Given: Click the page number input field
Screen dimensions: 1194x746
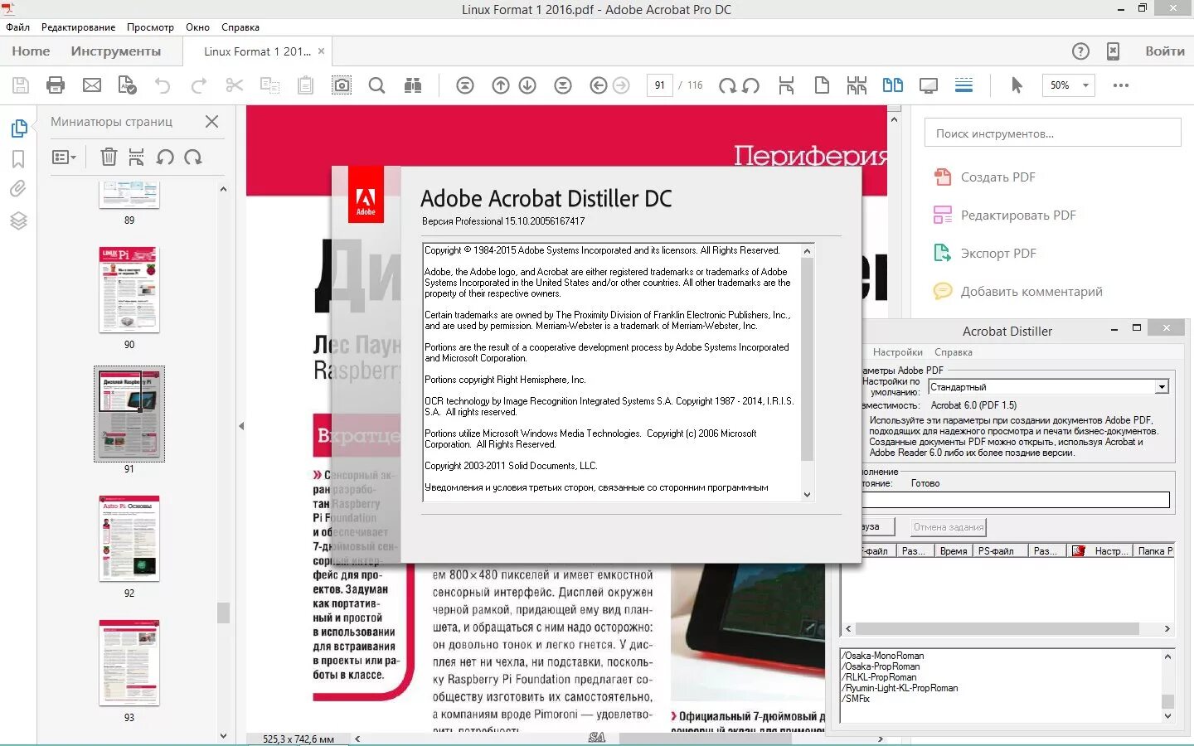Looking at the screenshot, I should tap(659, 85).
